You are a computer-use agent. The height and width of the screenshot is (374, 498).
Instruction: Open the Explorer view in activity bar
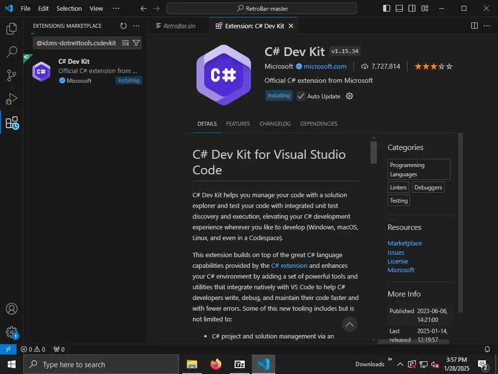click(12, 29)
